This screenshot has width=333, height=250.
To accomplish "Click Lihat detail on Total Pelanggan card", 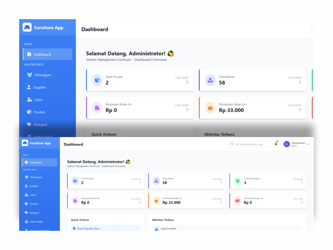I will pyautogui.click(x=298, y=179).
